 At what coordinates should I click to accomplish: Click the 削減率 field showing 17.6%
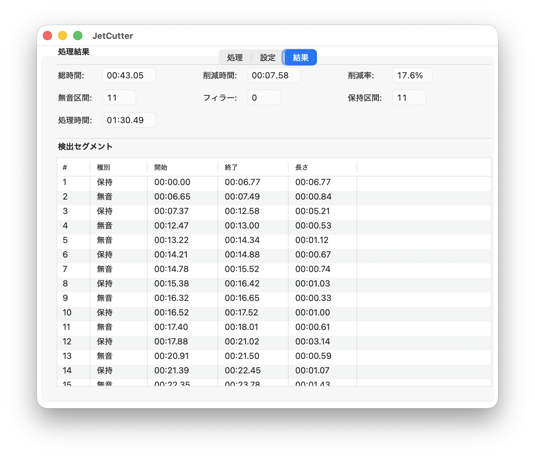pos(412,75)
